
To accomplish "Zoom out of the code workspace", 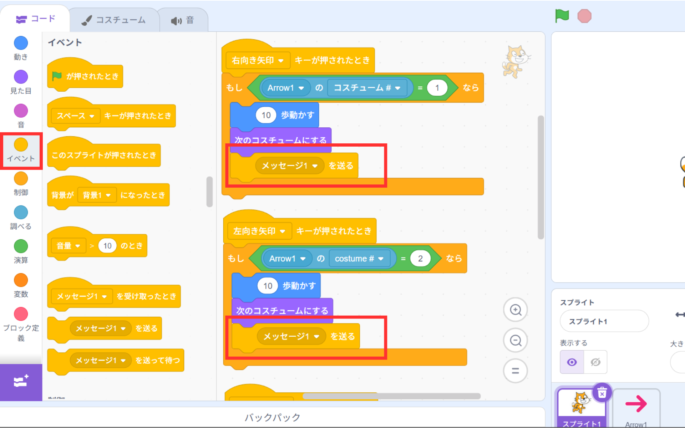I will coord(515,340).
